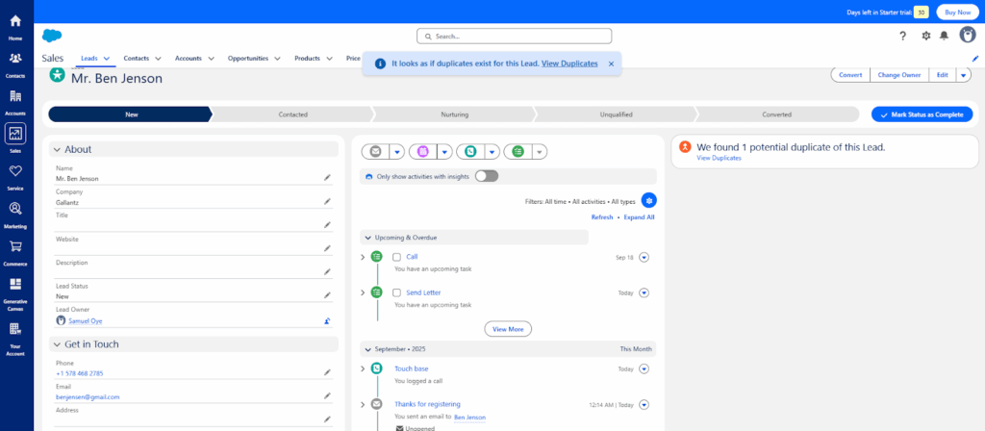Image resolution: width=985 pixels, height=431 pixels.
Task: Click the Help question mark icon
Action: pyautogui.click(x=902, y=36)
